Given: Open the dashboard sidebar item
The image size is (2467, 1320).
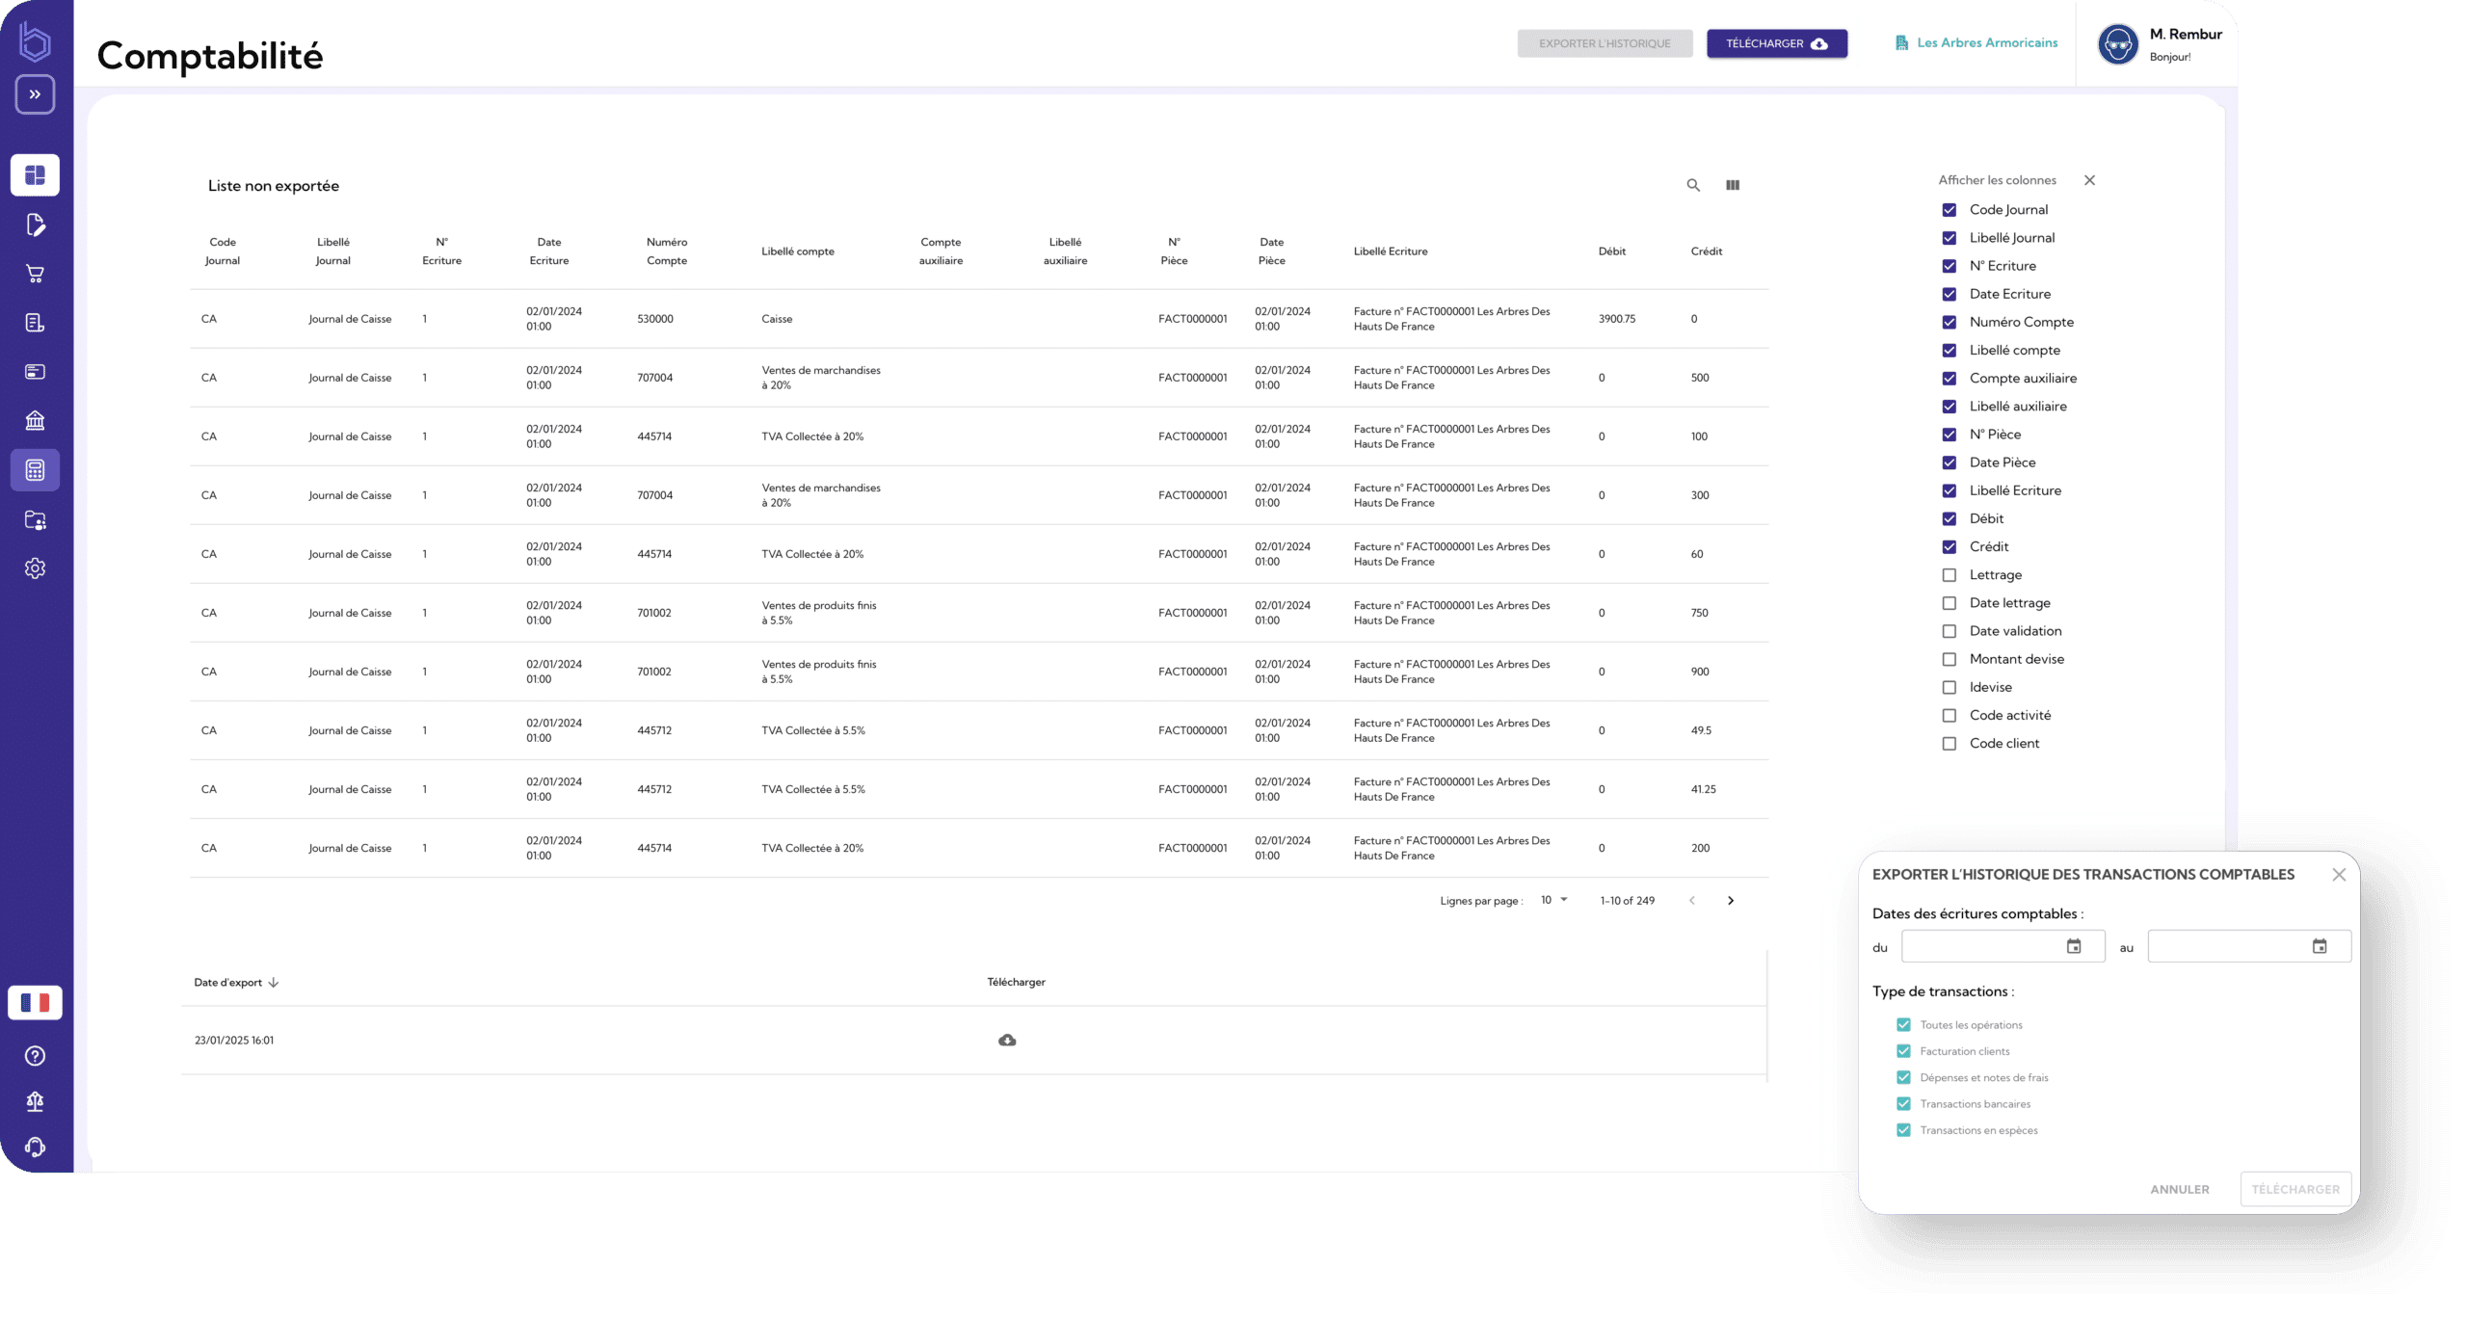Looking at the screenshot, I should pos(36,175).
